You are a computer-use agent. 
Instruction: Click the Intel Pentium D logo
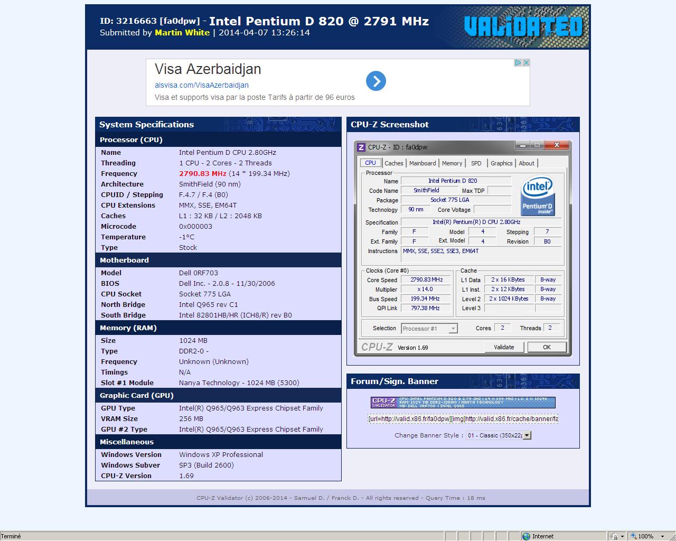[538, 195]
